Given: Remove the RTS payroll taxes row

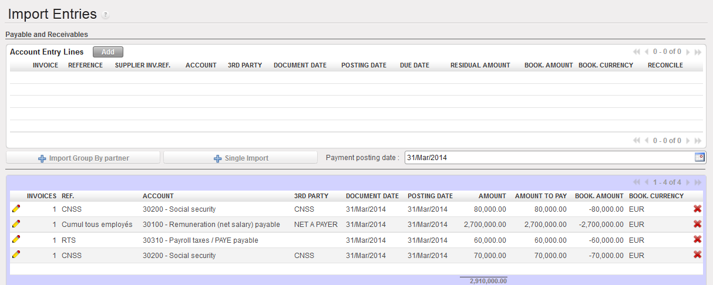Looking at the screenshot, I should (x=697, y=239).
